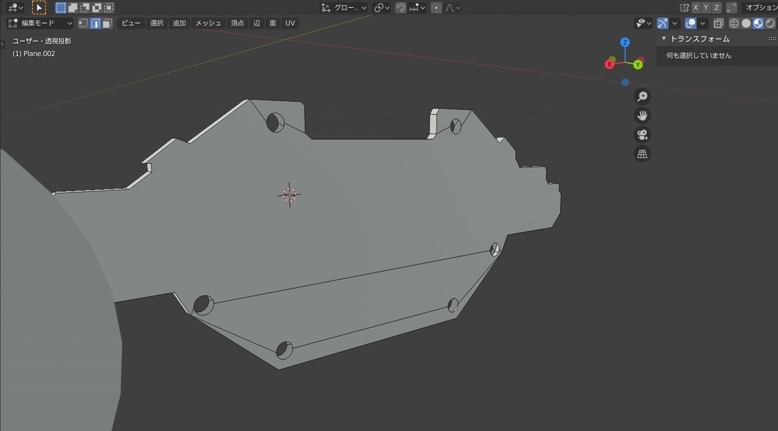Screen dimensions: 778x431
Task: Open the 辺 menu
Action: [x=257, y=23]
